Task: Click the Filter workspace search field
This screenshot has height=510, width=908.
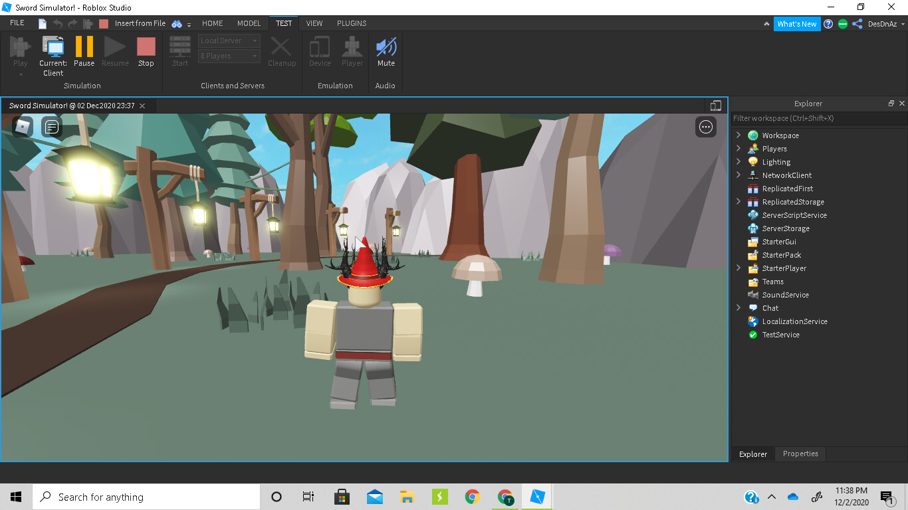Action: 819,118
